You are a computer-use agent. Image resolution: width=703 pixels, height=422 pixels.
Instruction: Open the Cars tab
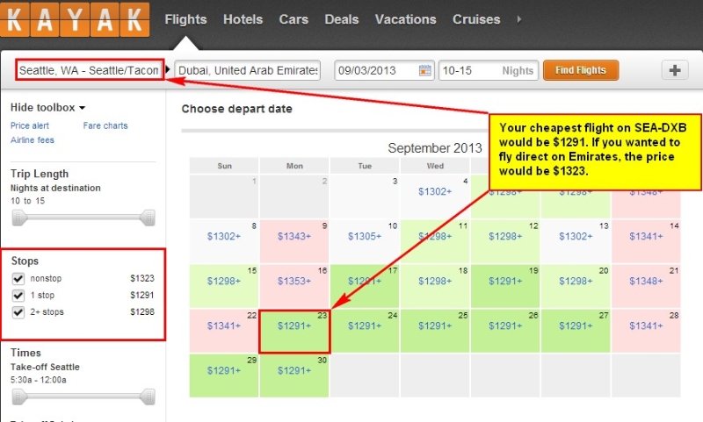coord(294,19)
